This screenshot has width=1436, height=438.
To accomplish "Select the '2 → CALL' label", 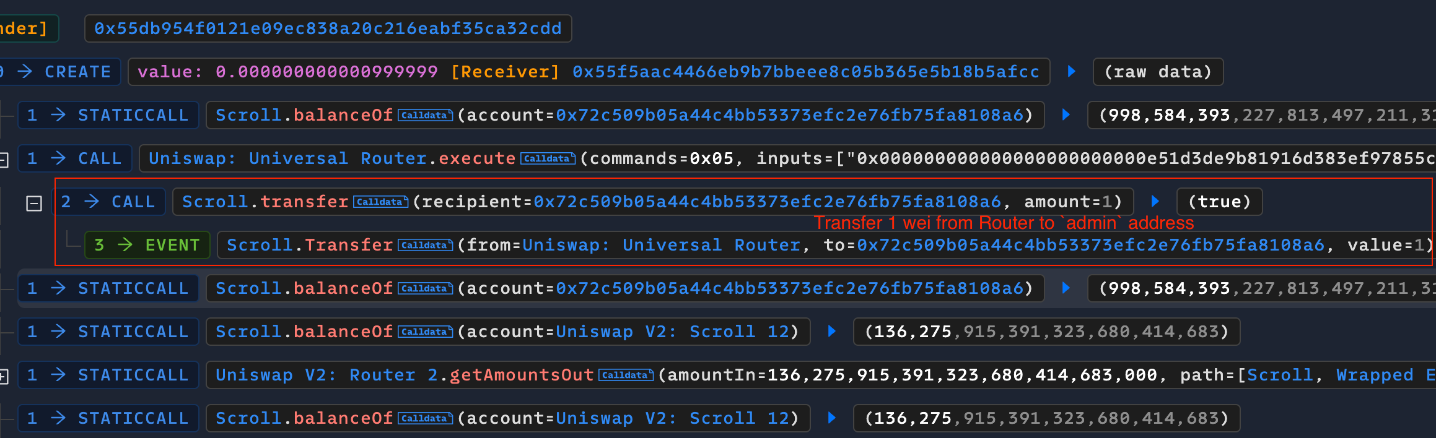I will point(108,202).
